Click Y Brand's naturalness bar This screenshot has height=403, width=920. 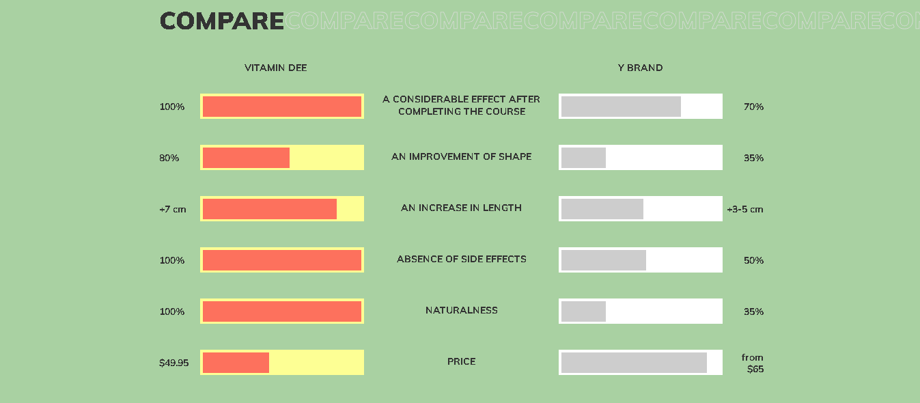coord(641,311)
